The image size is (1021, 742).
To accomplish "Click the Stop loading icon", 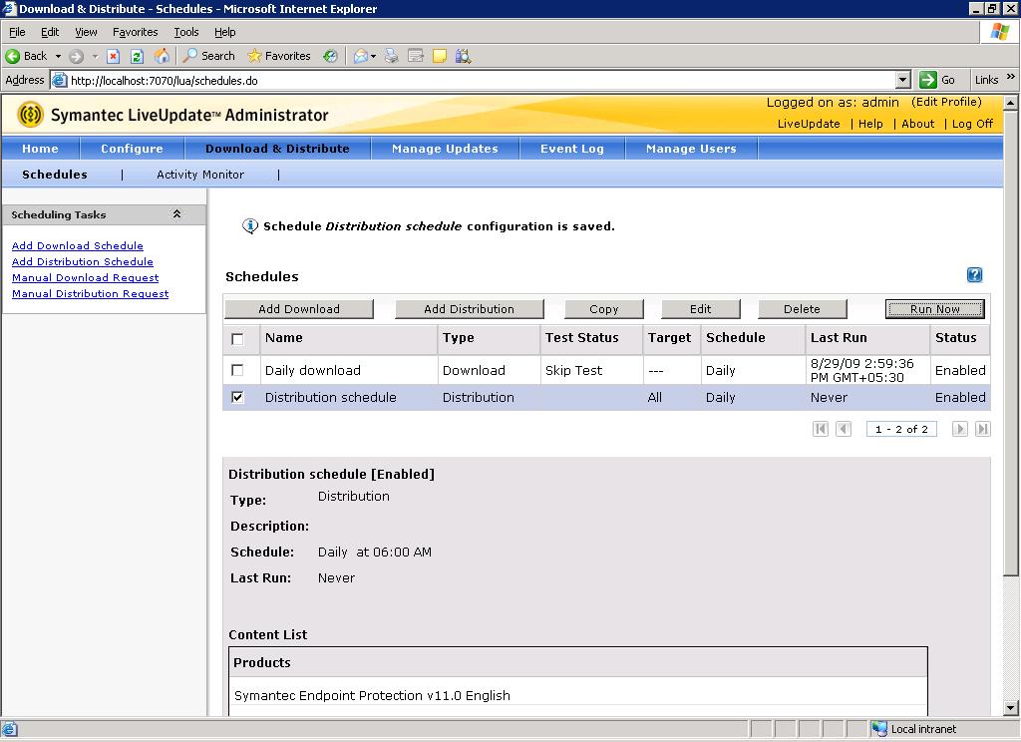I will pos(114,56).
